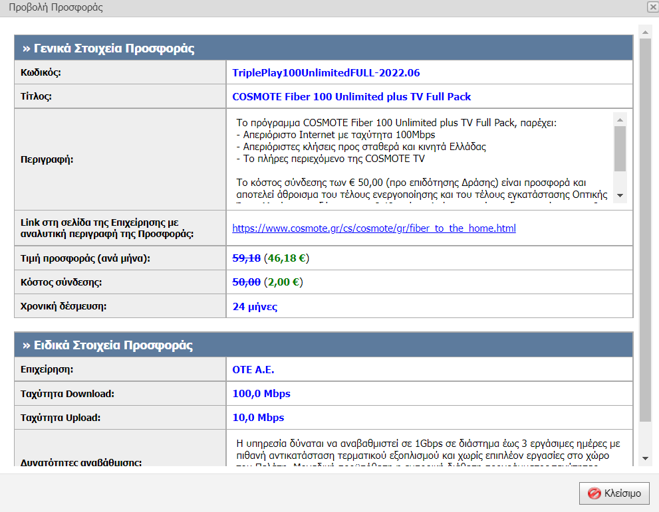
Task: Click the green connection cost 2,00 €
Action: 284,282
